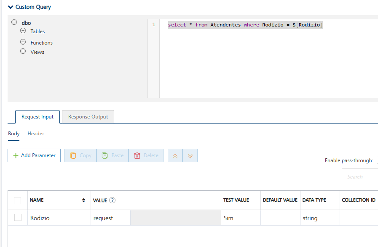Click the Copy parameter button
Screen dimensions: 378x247
tap(80, 155)
